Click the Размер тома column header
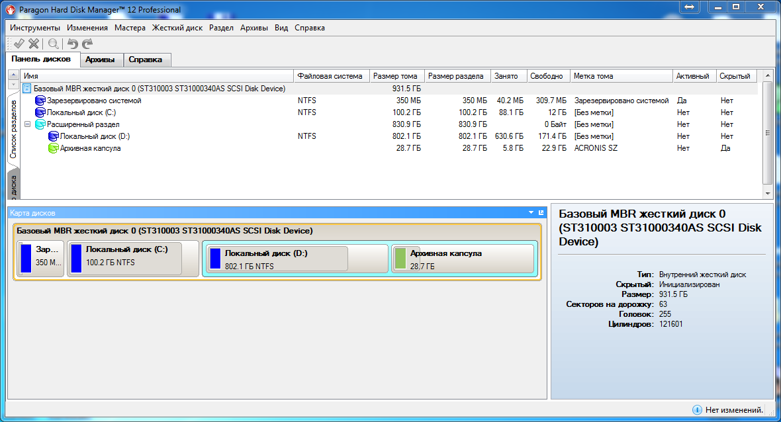Viewport: 781px width, 422px height. click(x=395, y=76)
